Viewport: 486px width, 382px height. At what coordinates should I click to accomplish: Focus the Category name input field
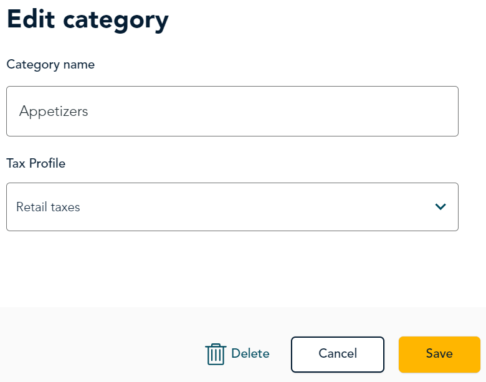pos(232,111)
